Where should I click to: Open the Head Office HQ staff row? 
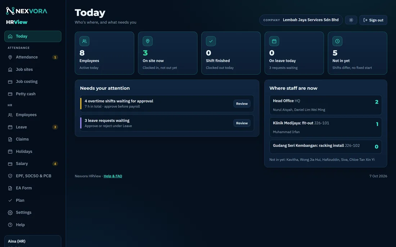[x=325, y=105]
